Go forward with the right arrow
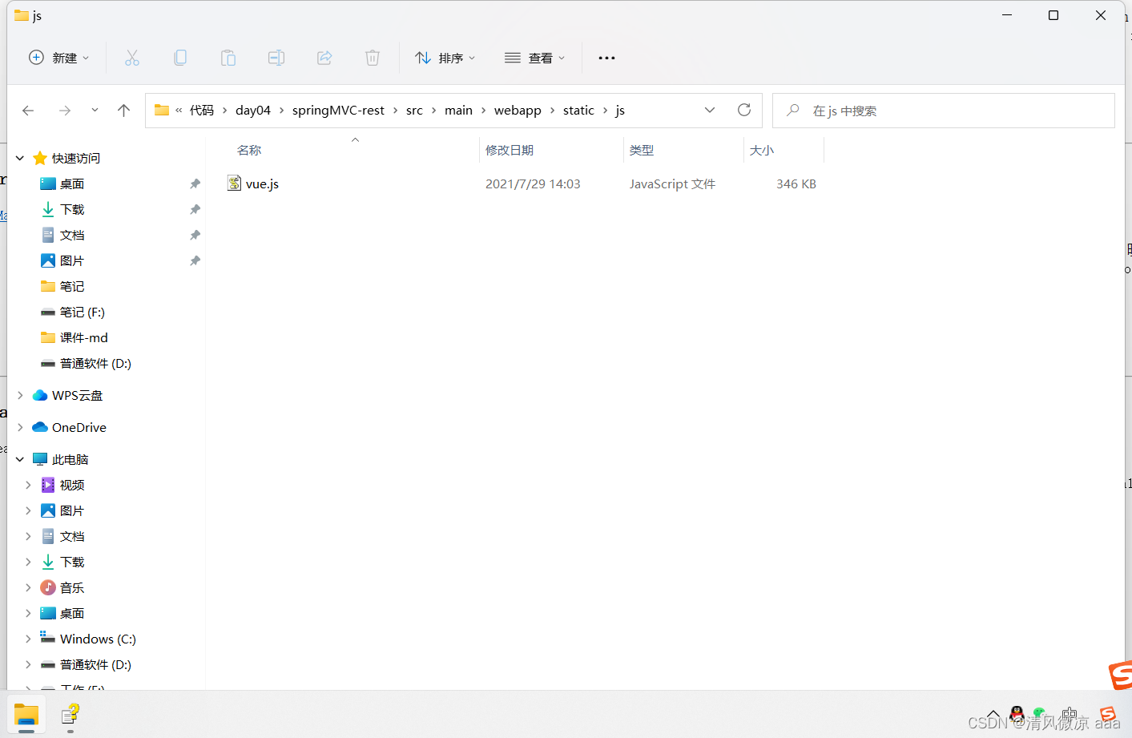1132x738 pixels. pos(65,111)
